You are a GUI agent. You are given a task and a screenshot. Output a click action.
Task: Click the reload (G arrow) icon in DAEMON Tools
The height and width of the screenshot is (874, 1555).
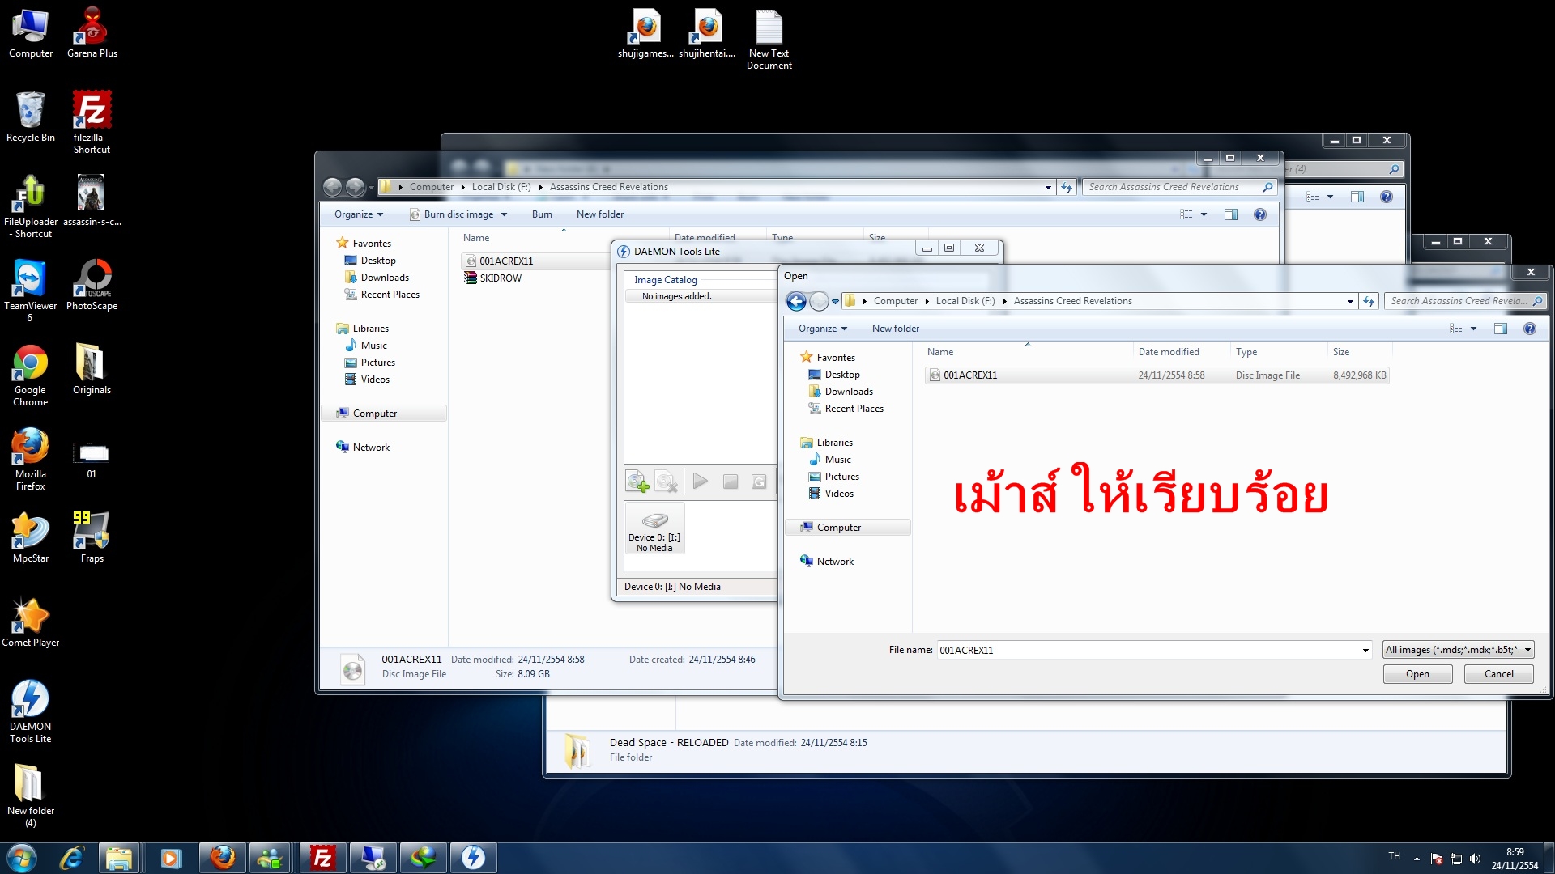[759, 482]
